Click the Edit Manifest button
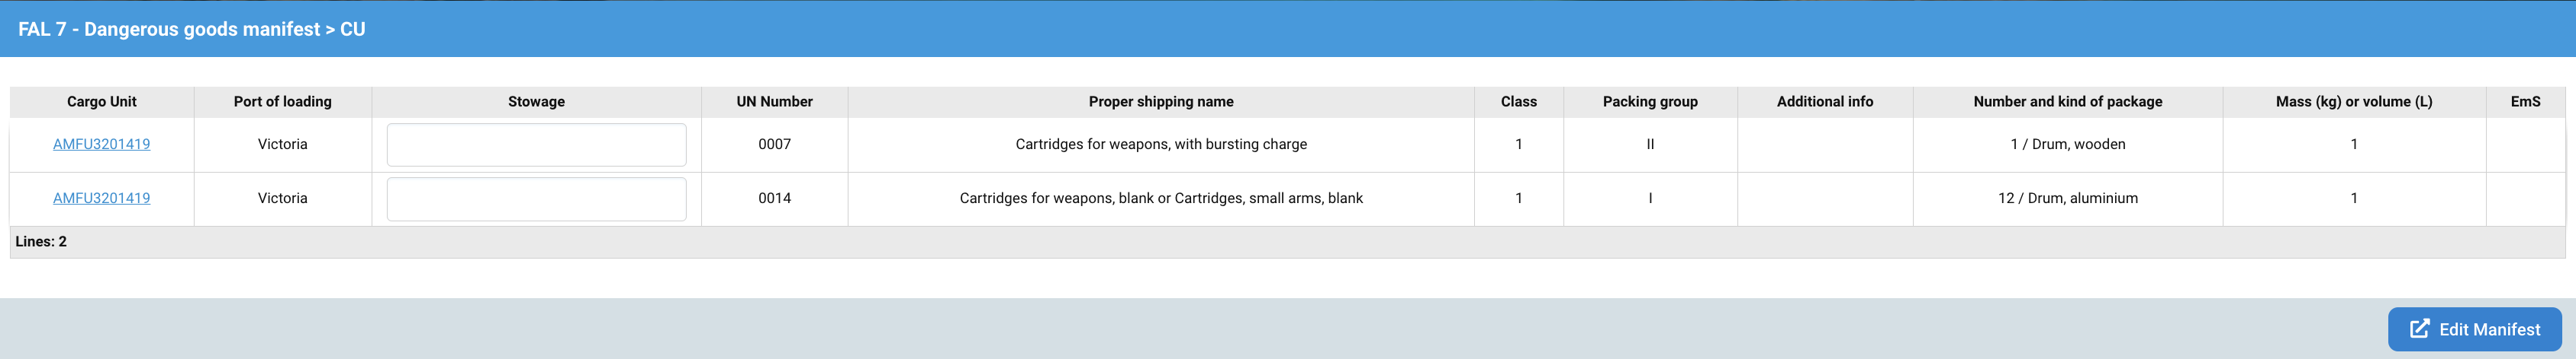 tap(2474, 329)
